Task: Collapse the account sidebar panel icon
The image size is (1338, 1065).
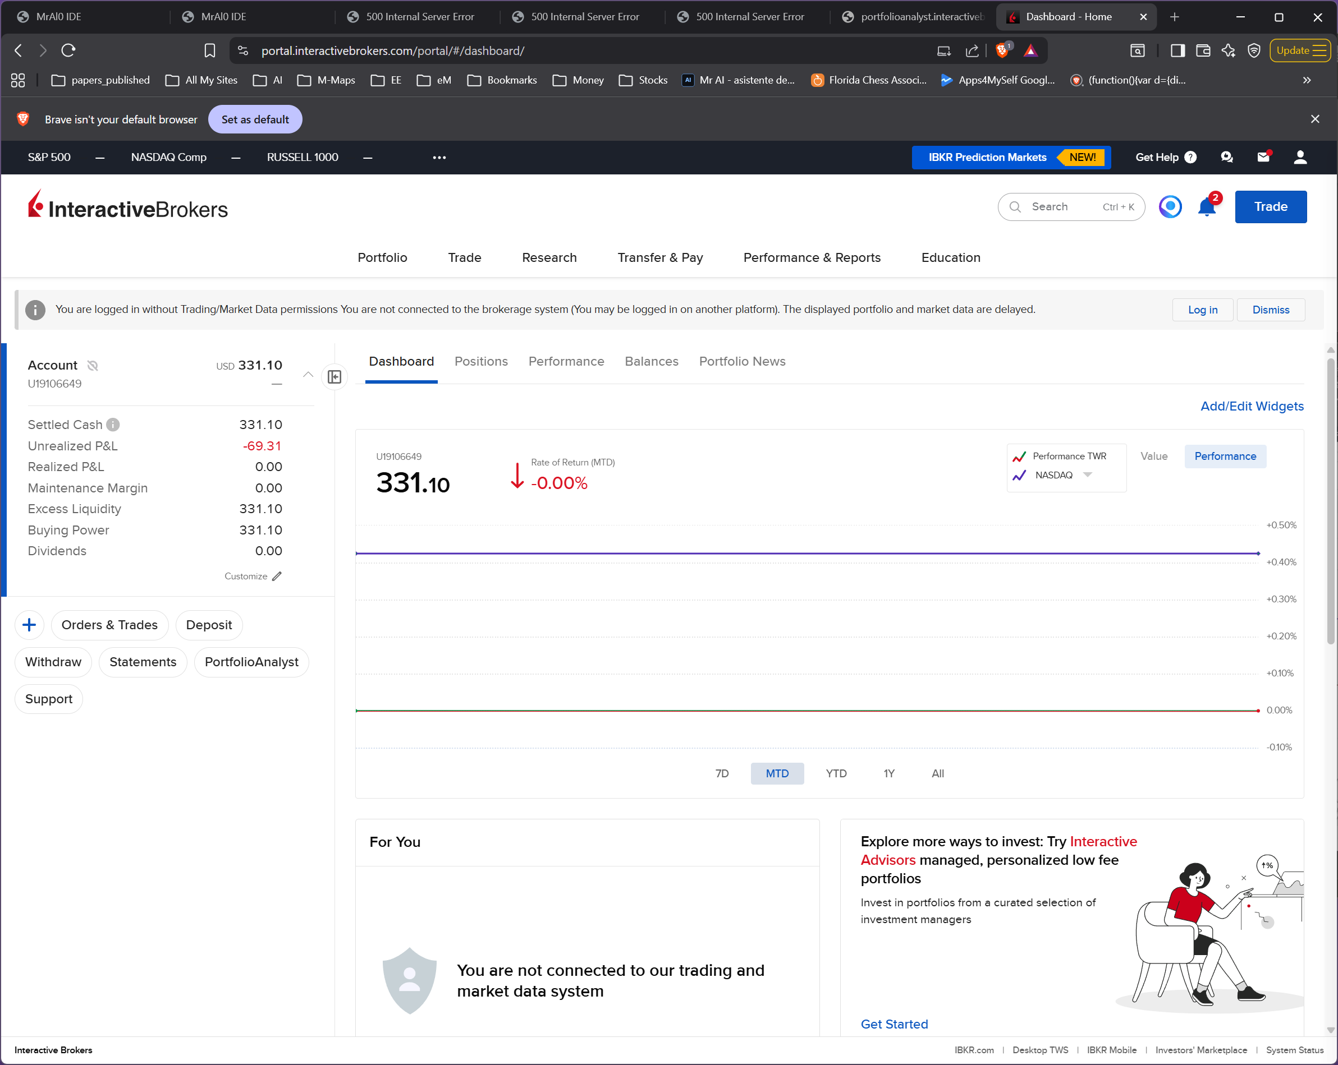Action: (334, 376)
